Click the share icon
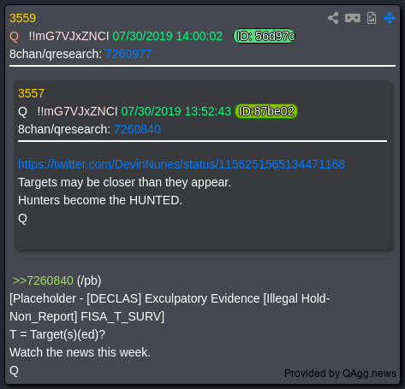405x389 pixels. pos(333,18)
